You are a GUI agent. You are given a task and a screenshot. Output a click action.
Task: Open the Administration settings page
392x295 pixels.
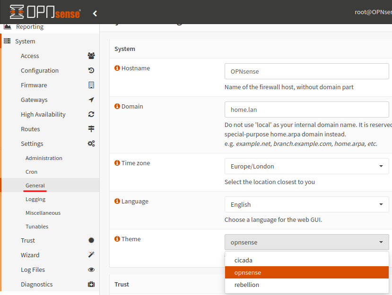tap(44, 158)
